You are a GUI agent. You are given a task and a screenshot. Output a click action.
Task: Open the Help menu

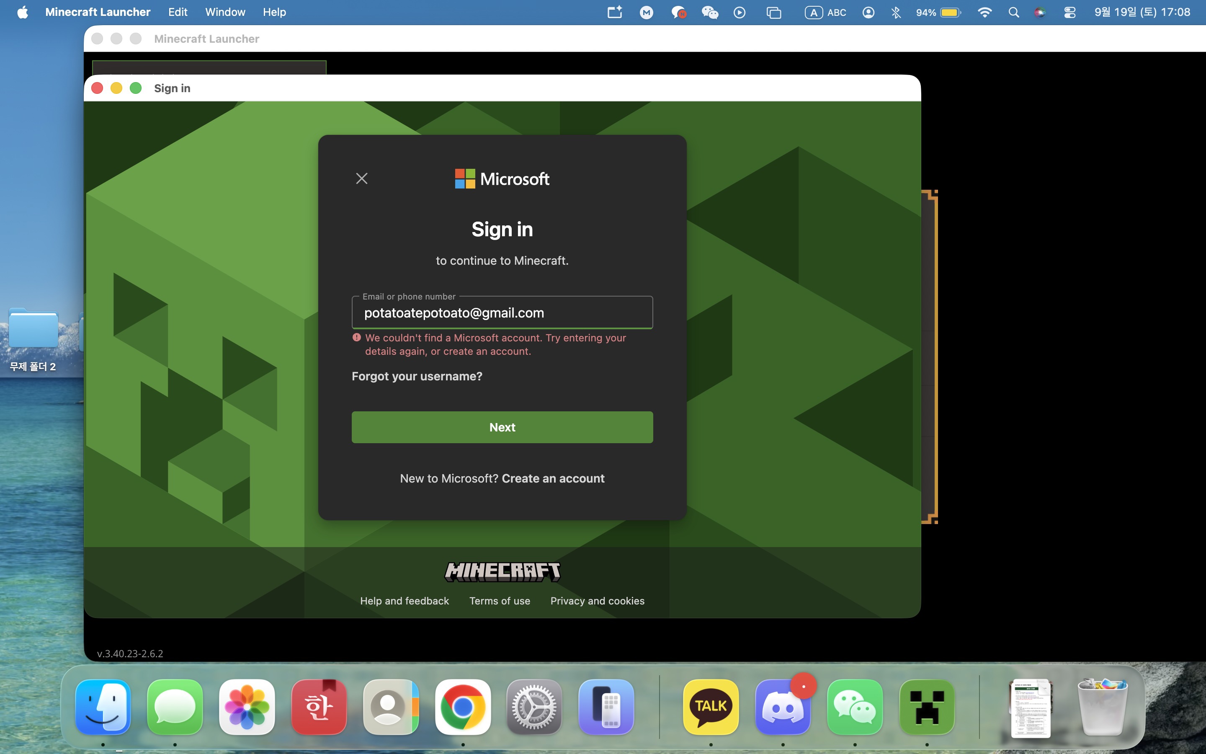[275, 12]
